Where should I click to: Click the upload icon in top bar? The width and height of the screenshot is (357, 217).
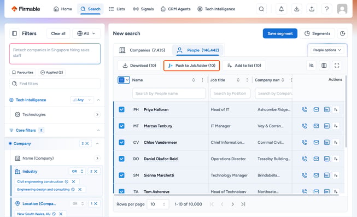[x=312, y=9]
